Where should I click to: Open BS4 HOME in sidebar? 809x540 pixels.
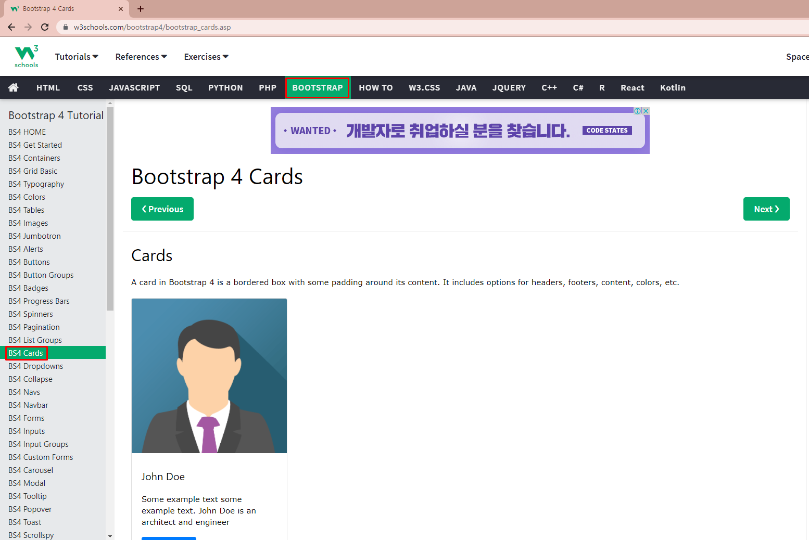point(27,132)
